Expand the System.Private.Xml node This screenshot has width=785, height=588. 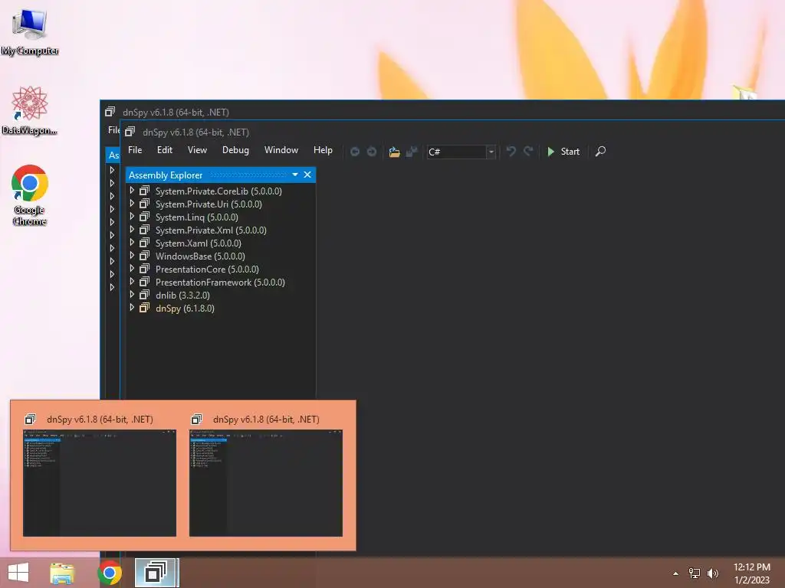pos(132,230)
